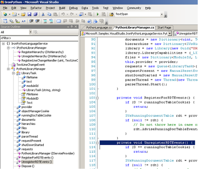Open the Community menu
The image size is (198, 169).
(134, 8)
